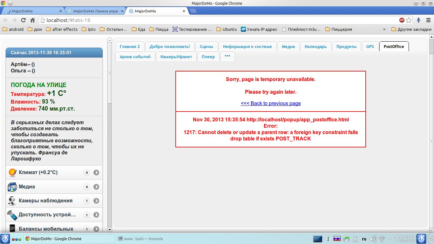Switch to the Сцены tab

(x=207, y=46)
